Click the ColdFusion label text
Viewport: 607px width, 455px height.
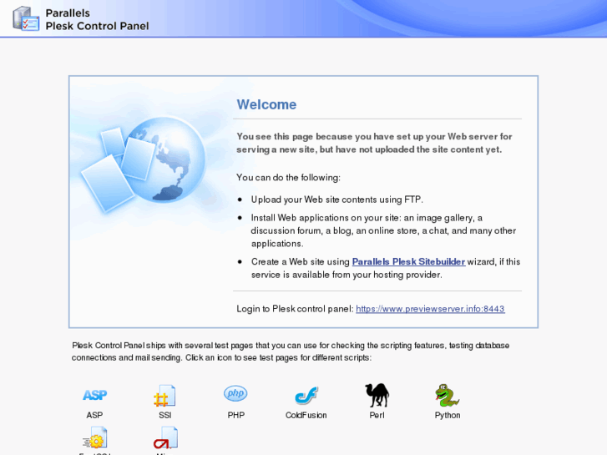pos(306,415)
